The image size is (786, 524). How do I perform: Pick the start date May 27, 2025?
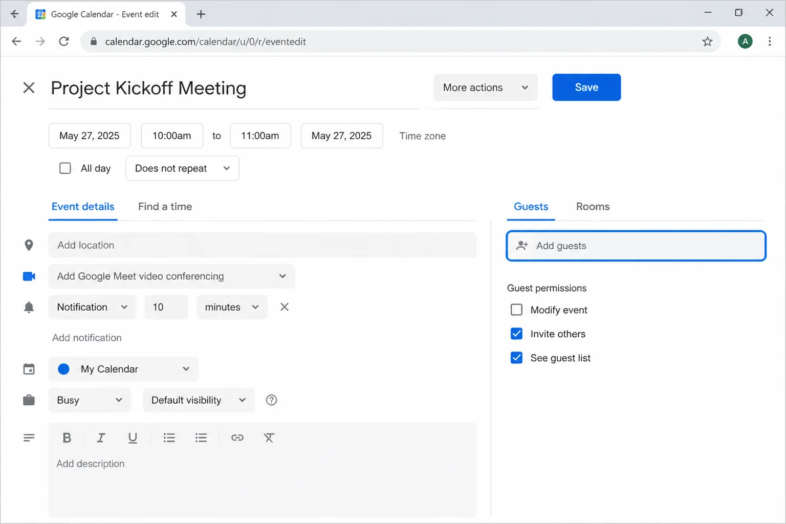tap(90, 136)
